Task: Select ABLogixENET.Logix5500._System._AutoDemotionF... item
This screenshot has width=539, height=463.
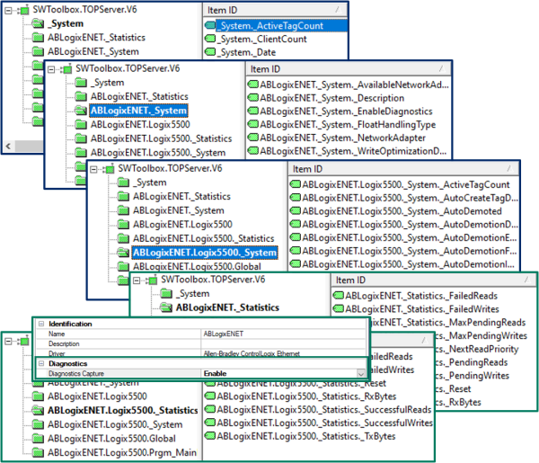Action: [x=410, y=251]
